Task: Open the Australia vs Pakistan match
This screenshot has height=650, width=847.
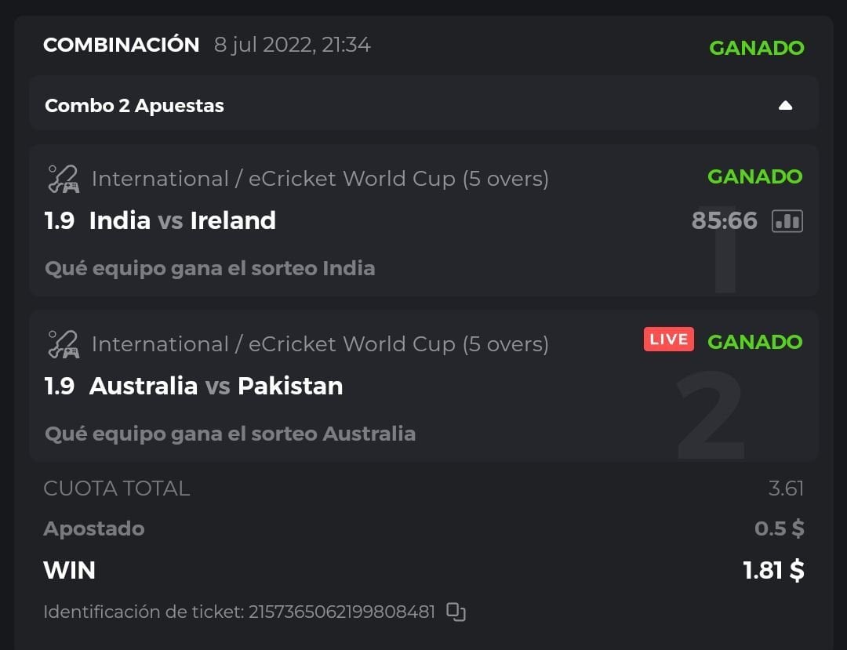Action: tap(216, 387)
